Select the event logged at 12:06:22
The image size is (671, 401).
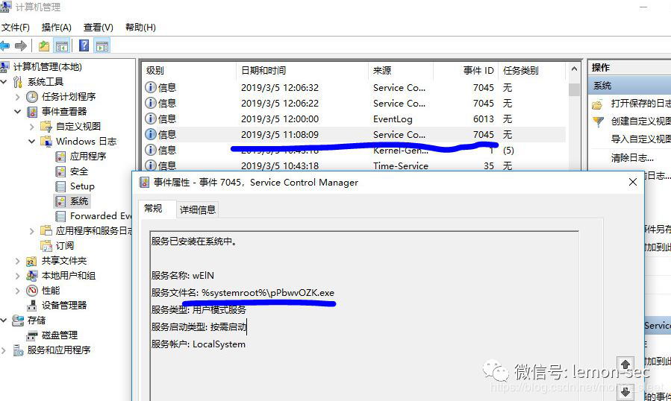[354, 104]
